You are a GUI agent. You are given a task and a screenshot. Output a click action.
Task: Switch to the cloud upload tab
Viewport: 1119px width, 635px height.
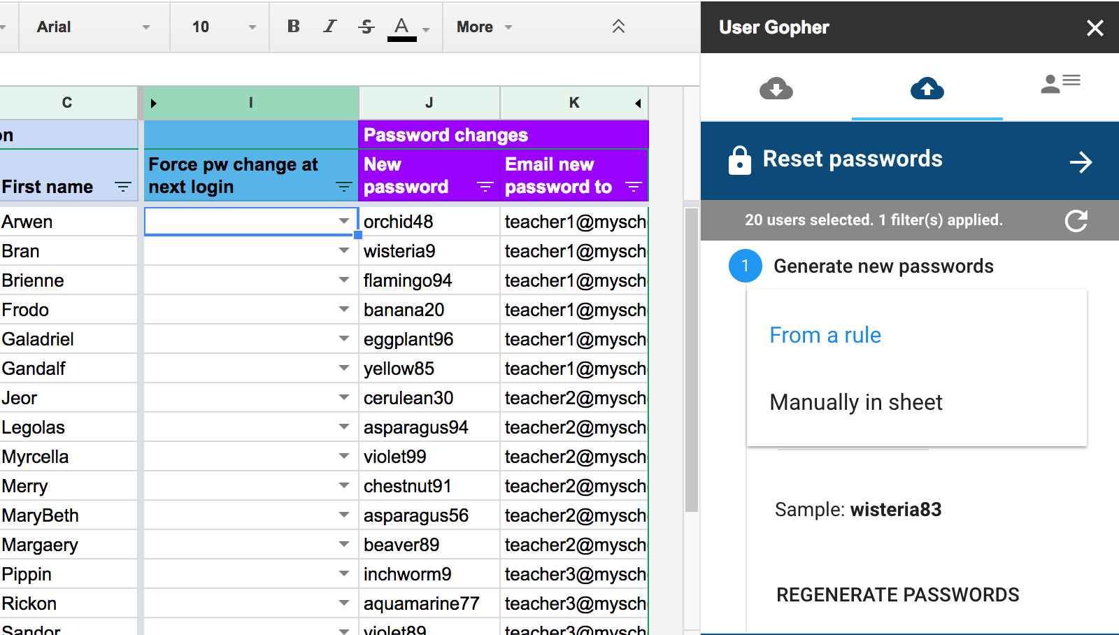[927, 89]
